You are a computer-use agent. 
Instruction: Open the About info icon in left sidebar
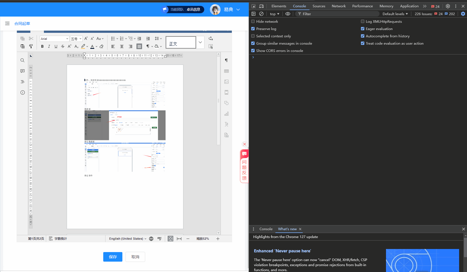(23, 92)
